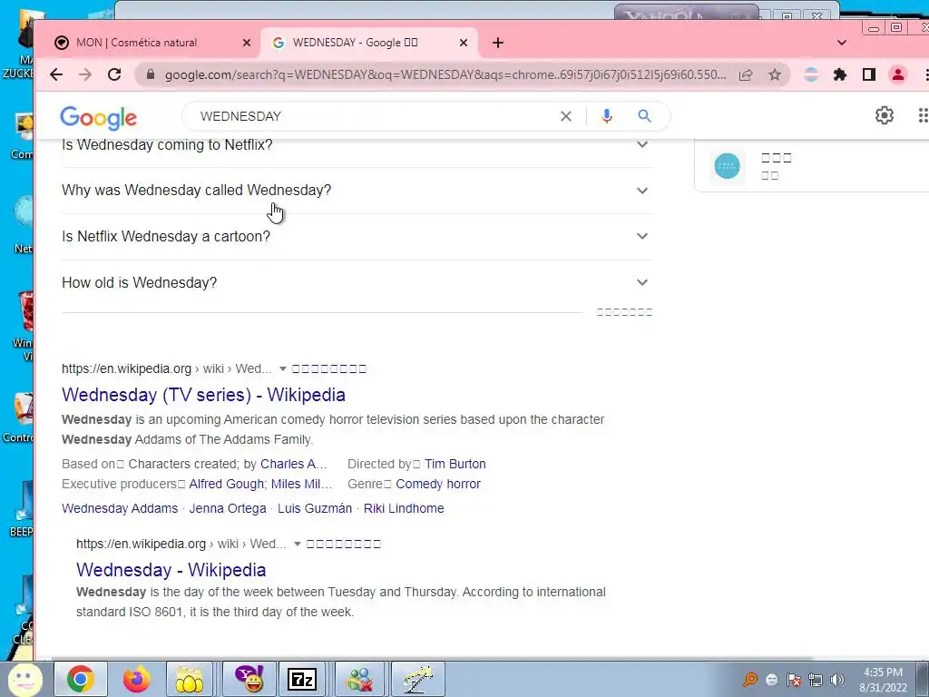Open the Miles Mil... link
Image resolution: width=929 pixels, height=697 pixels.
pyautogui.click(x=301, y=485)
